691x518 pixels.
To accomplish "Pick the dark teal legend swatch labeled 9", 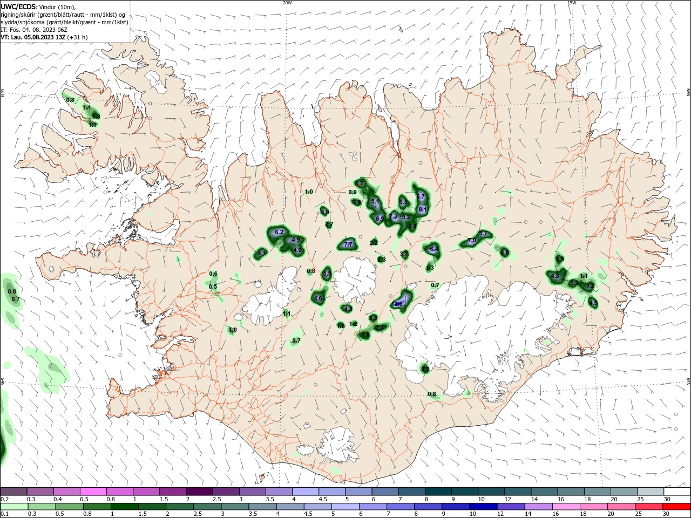I will (465, 492).
